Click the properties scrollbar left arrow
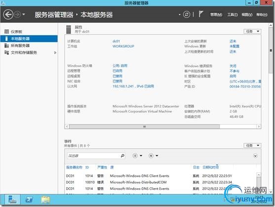 click(67, 126)
